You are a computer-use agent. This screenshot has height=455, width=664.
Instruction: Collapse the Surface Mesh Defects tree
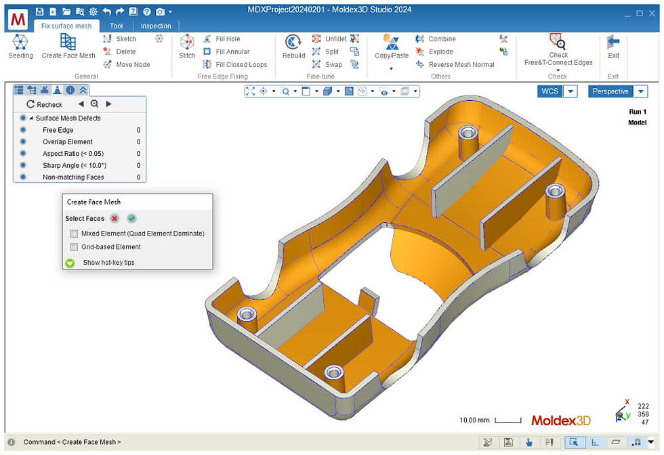[31, 118]
